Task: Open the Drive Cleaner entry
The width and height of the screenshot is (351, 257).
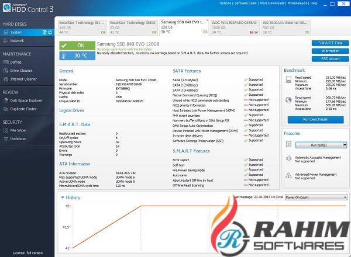Action: pyautogui.click(x=27, y=71)
